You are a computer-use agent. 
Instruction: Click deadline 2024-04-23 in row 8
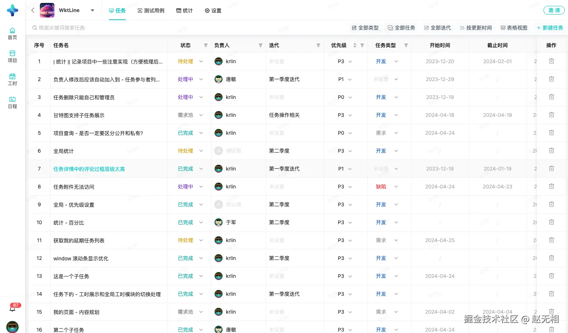[x=497, y=187]
